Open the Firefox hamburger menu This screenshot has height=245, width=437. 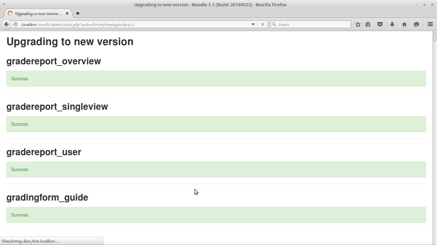(x=430, y=24)
